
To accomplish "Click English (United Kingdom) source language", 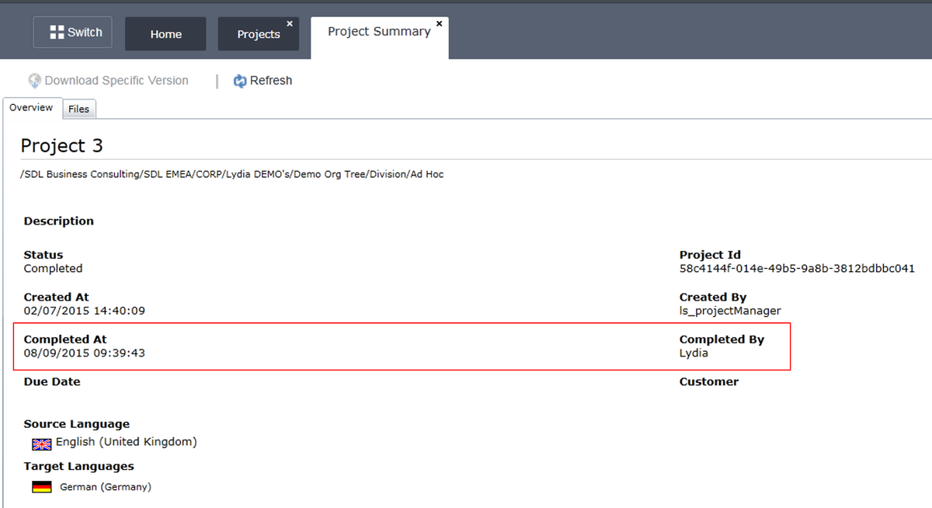I will click(x=127, y=442).
